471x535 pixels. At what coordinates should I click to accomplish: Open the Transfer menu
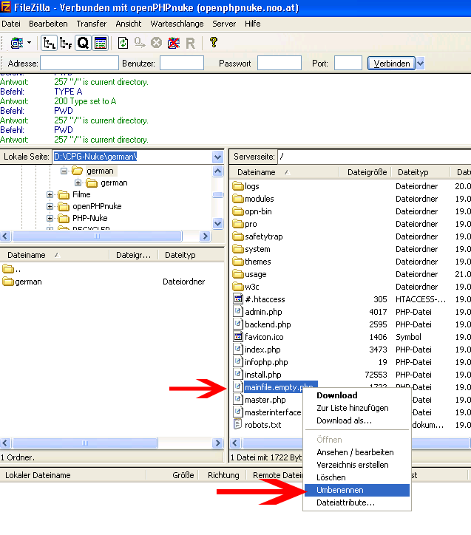click(x=92, y=24)
